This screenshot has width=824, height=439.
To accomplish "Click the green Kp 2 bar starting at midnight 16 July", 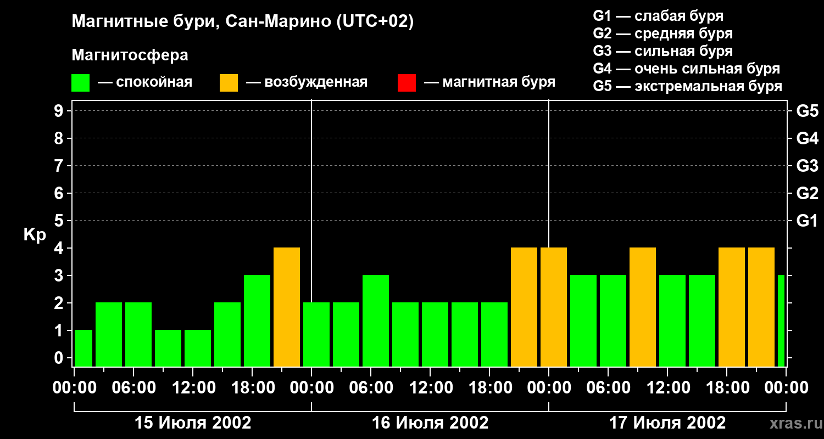I will coord(316,334).
